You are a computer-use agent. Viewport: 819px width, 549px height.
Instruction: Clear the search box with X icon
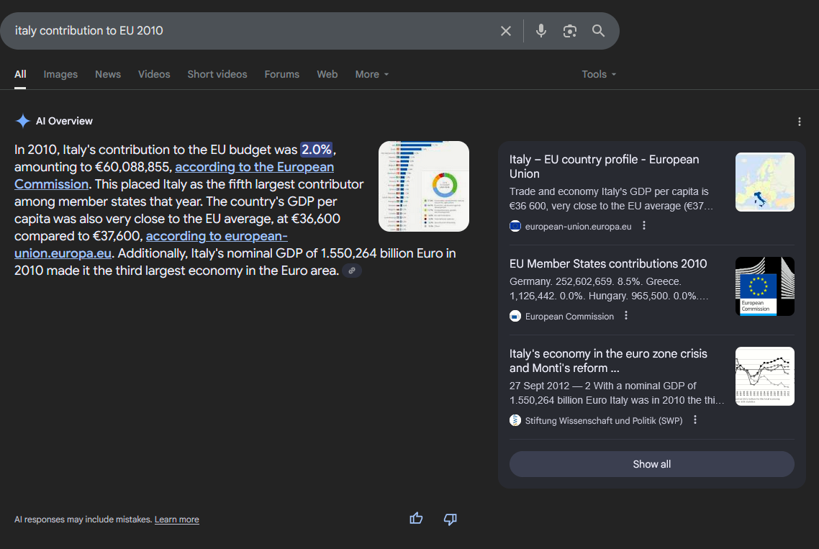(506, 31)
